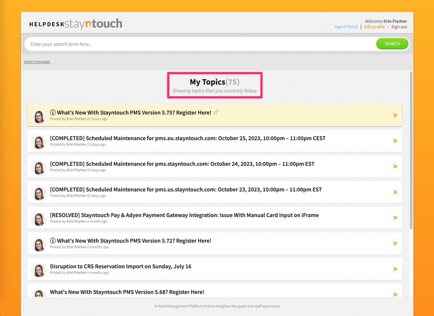
Task: Open the Agent Portal link
Action: (346, 27)
